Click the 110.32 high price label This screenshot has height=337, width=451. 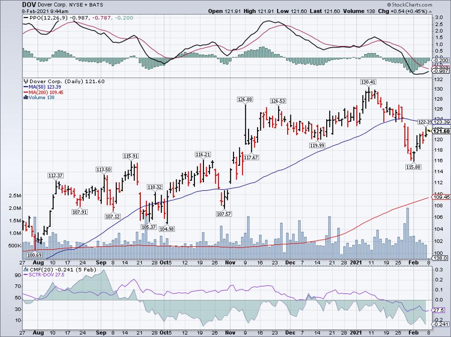click(x=155, y=187)
